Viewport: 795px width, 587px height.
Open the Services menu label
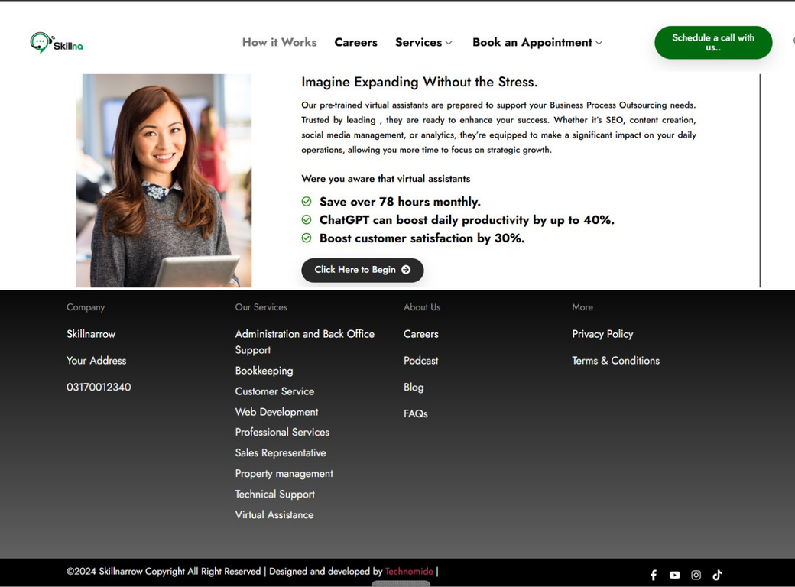pyautogui.click(x=418, y=42)
